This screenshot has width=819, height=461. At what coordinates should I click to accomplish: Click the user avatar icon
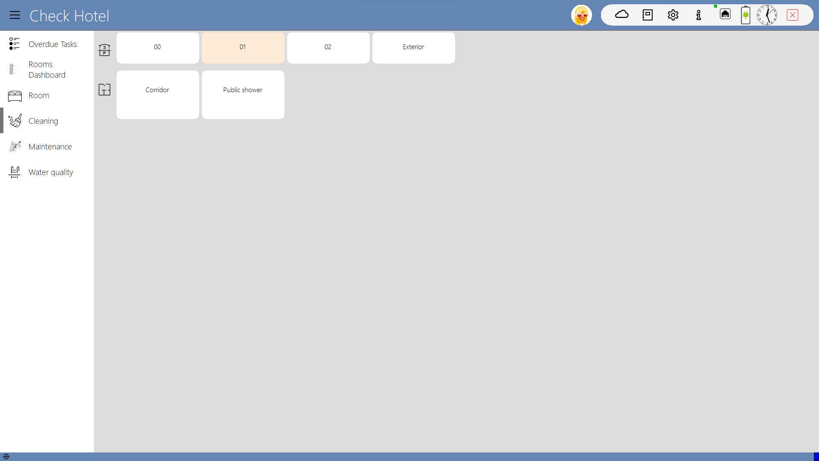point(581,15)
